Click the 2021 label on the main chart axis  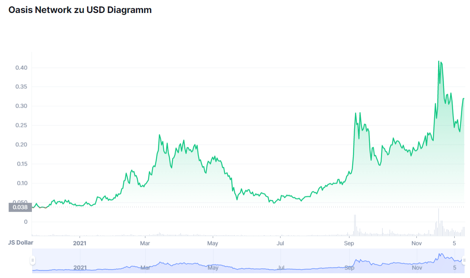pyautogui.click(x=80, y=243)
